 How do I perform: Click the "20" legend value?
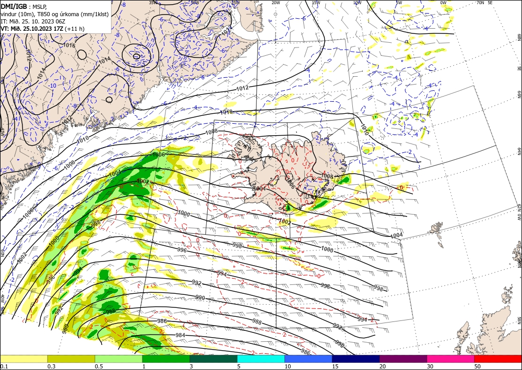pyautogui.click(x=383, y=366)
